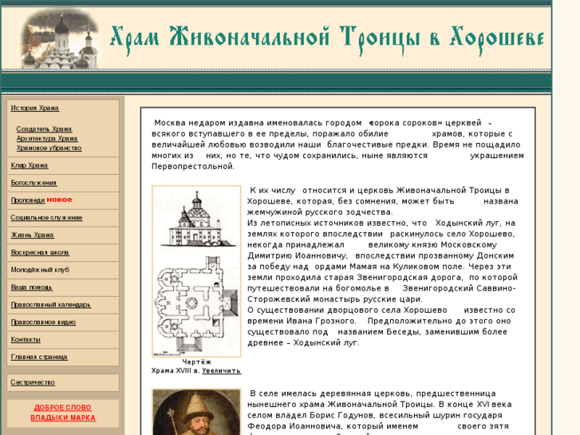Open Православный календарь link
Screen dimensions: 580x435
pos(51,305)
